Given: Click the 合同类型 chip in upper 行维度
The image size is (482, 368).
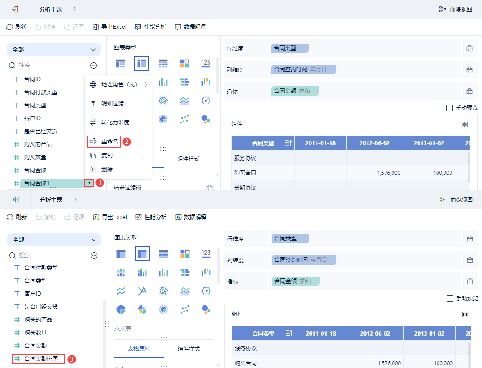Looking at the screenshot, I should [x=290, y=48].
